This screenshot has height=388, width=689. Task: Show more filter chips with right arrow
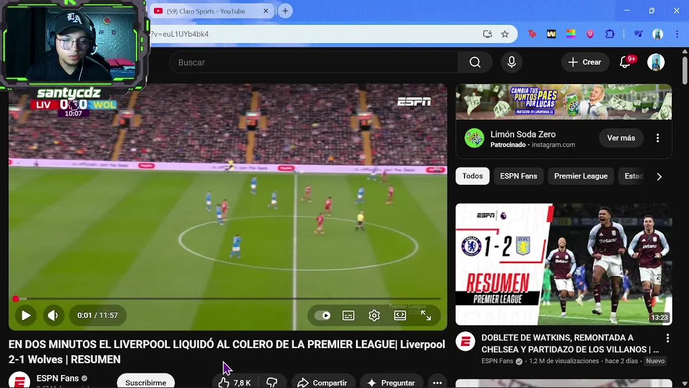coord(659,176)
